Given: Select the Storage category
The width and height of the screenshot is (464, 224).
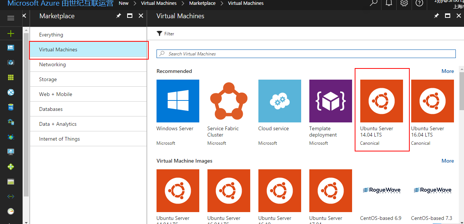Looking at the screenshot, I should pos(88,79).
